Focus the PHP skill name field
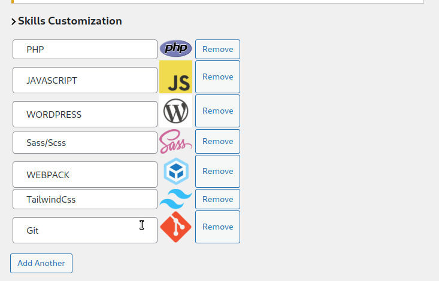Viewport: 439px width, 281px height. (x=85, y=50)
